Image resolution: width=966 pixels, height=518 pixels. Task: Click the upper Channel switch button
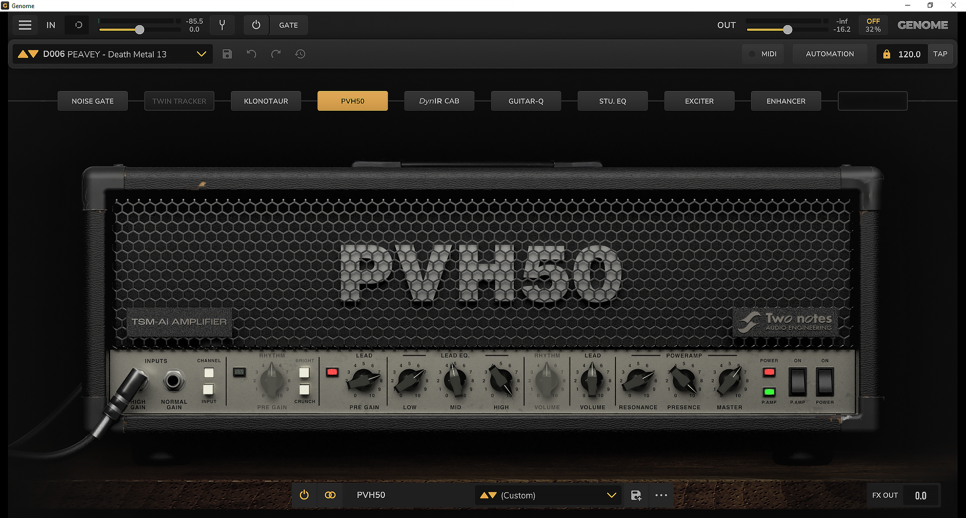(x=209, y=373)
